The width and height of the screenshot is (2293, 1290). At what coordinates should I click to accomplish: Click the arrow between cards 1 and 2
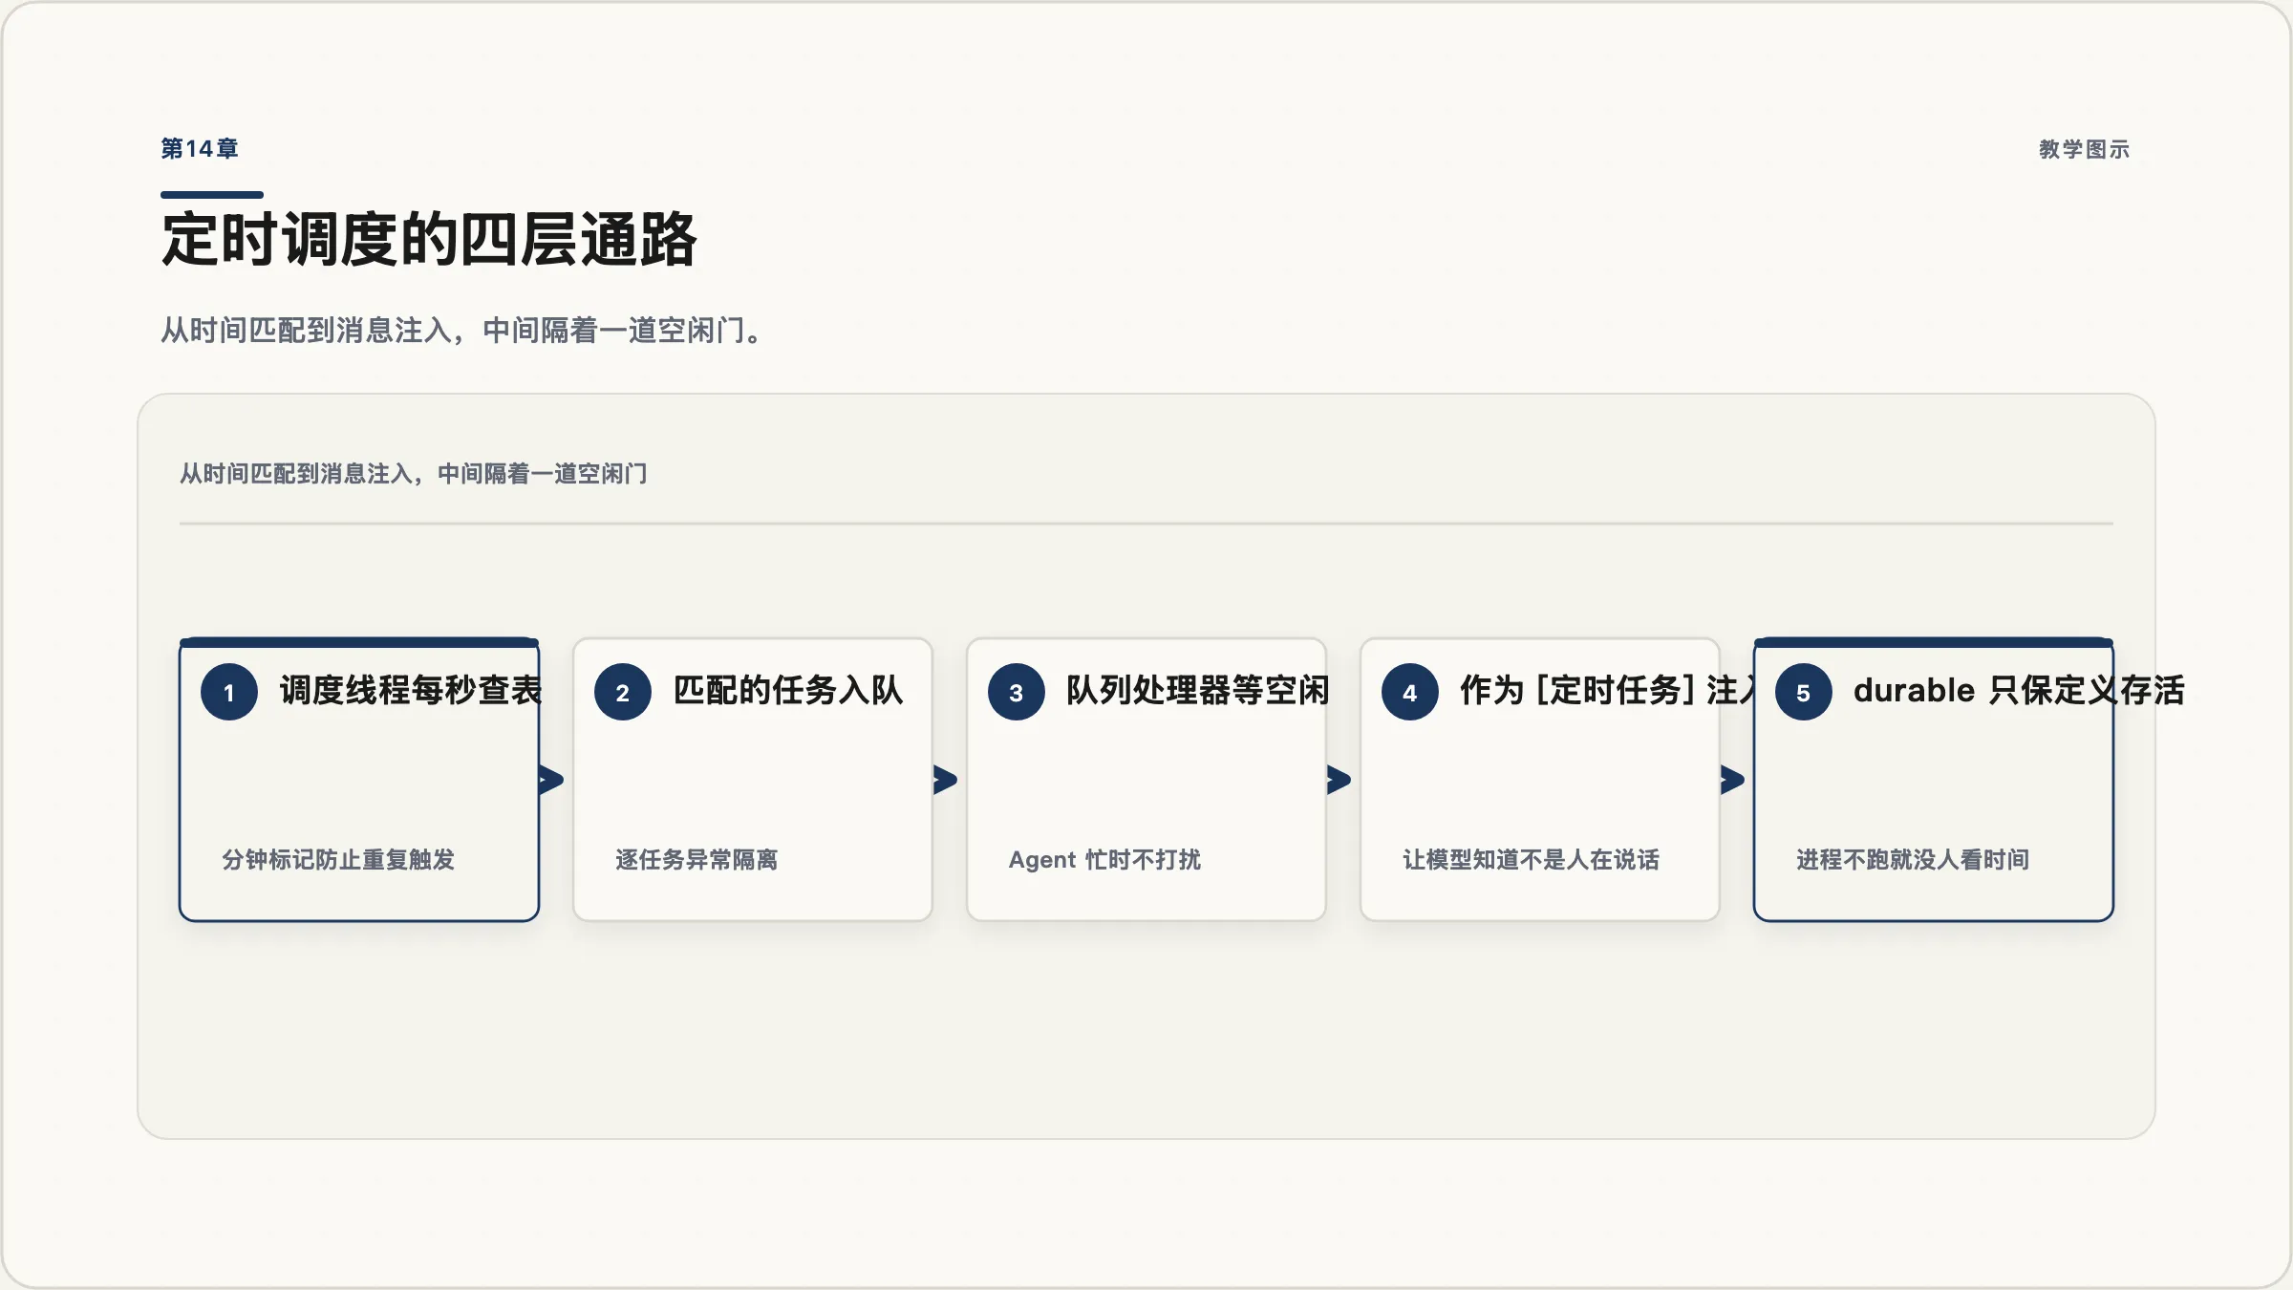click(x=551, y=780)
